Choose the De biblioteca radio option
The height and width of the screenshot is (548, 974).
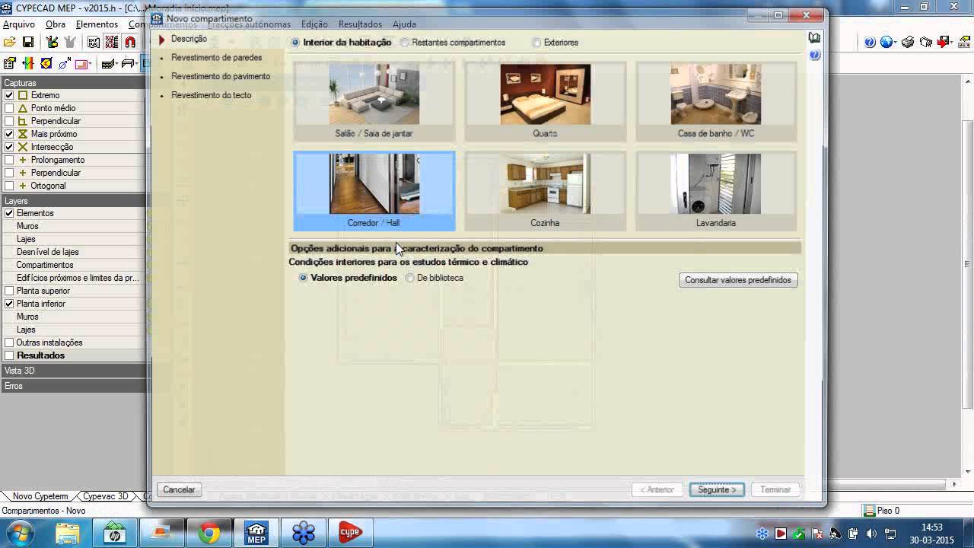[410, 278]
